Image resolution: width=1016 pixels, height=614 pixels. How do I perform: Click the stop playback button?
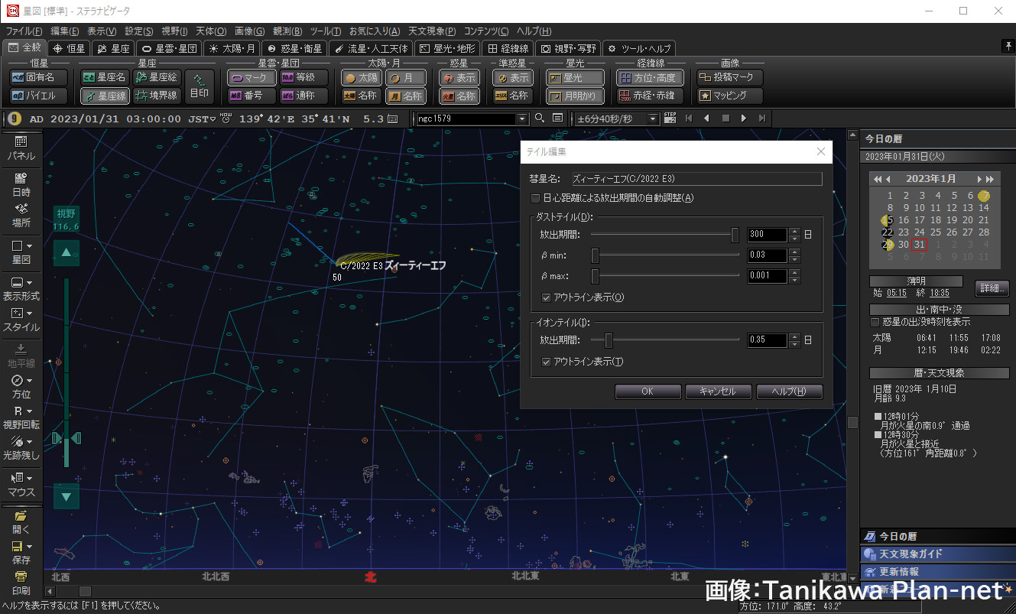coord(725,119)
